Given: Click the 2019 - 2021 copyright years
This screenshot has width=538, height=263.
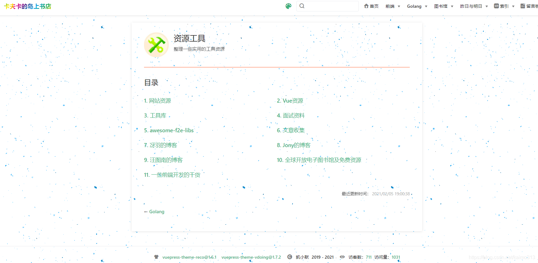Looking at the screenshot, I should point(323,257).
